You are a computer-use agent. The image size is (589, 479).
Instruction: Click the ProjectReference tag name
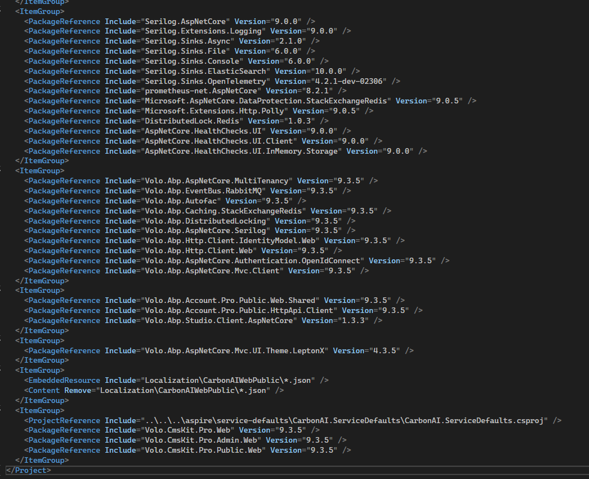pos(64,421)
